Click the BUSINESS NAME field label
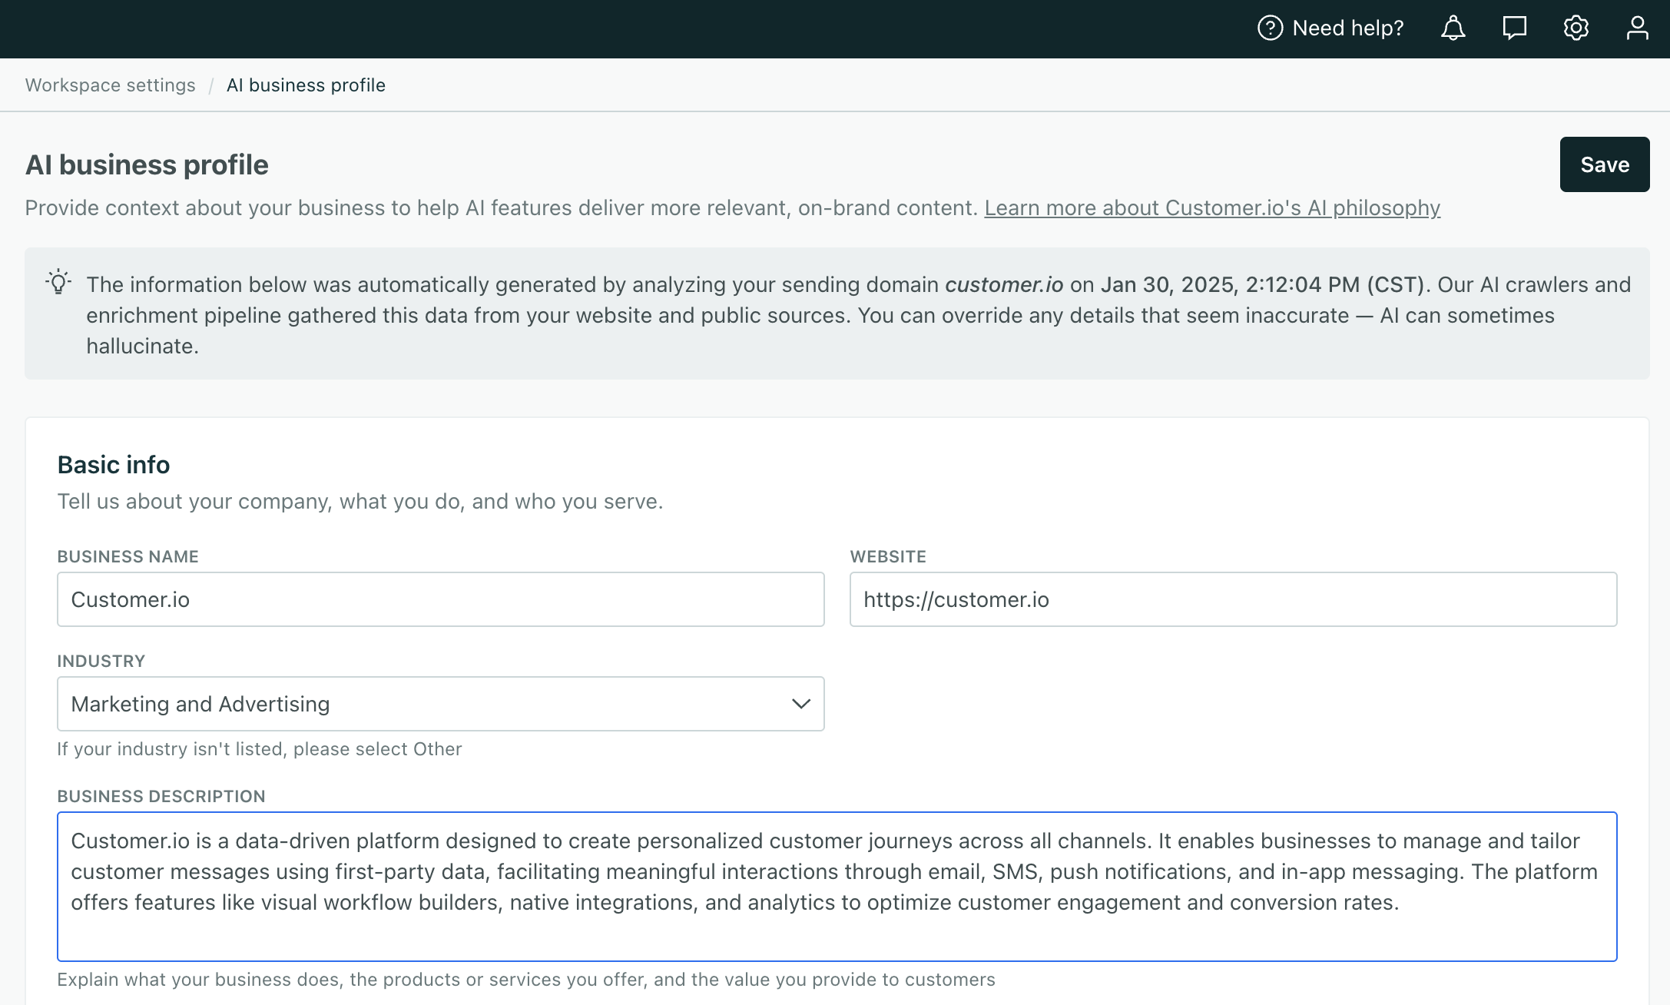Viewport: 1670px width, 1005px height. pos(128,556)
